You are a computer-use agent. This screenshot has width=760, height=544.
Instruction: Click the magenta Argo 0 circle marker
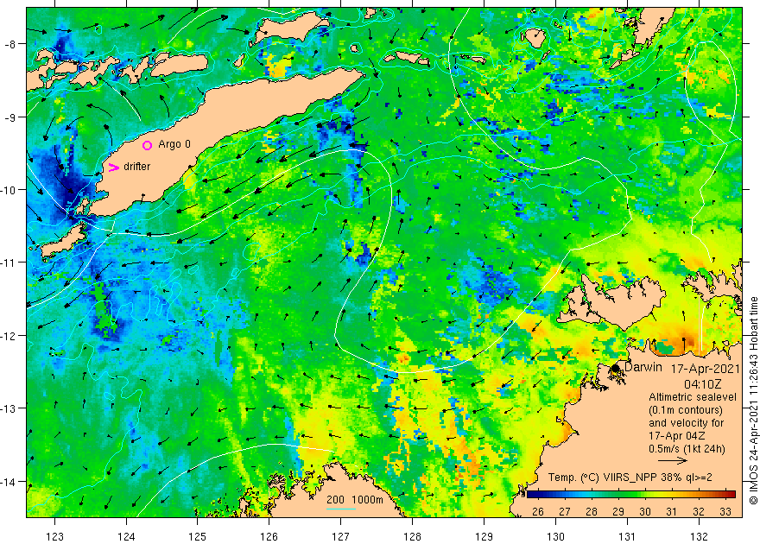point(148,145)
